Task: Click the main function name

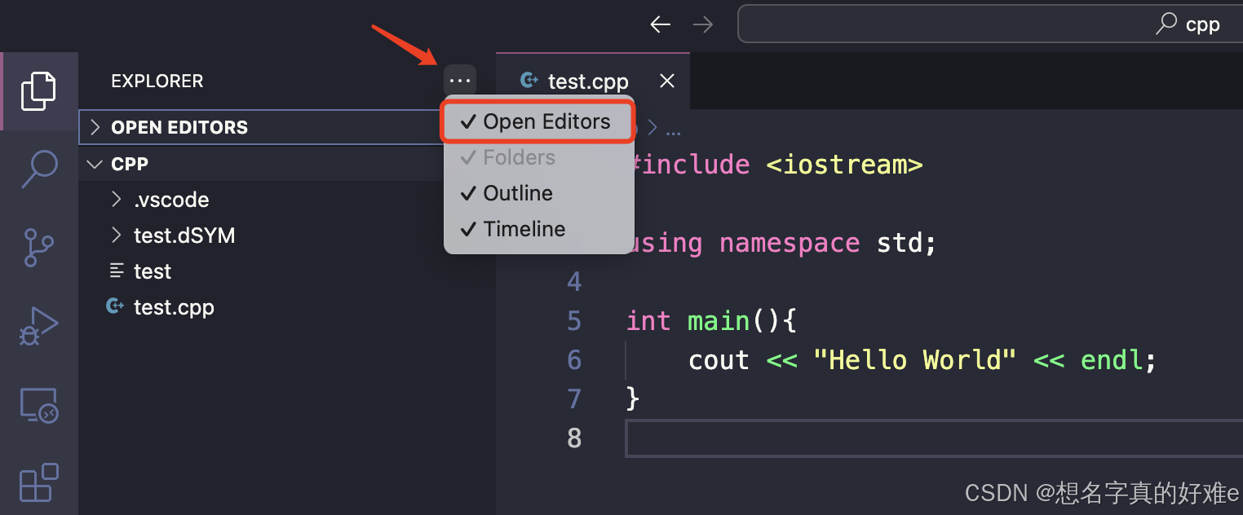Action: point(719,321)
